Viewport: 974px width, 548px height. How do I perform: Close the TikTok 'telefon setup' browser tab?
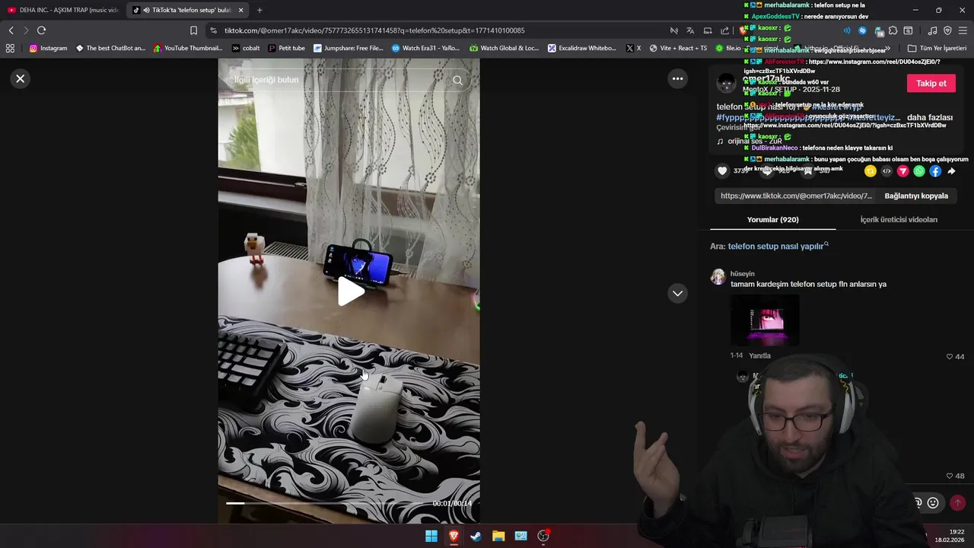click(x=241, y=10)
